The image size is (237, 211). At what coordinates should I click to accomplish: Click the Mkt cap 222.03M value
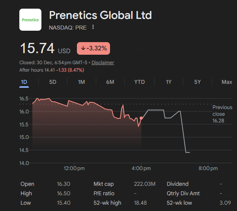click(x=145, y=184)
